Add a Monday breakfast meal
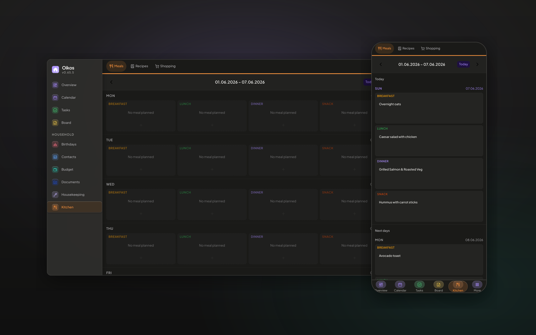The width and height of the screenshot is (536, 335). (x=141, y=125)
